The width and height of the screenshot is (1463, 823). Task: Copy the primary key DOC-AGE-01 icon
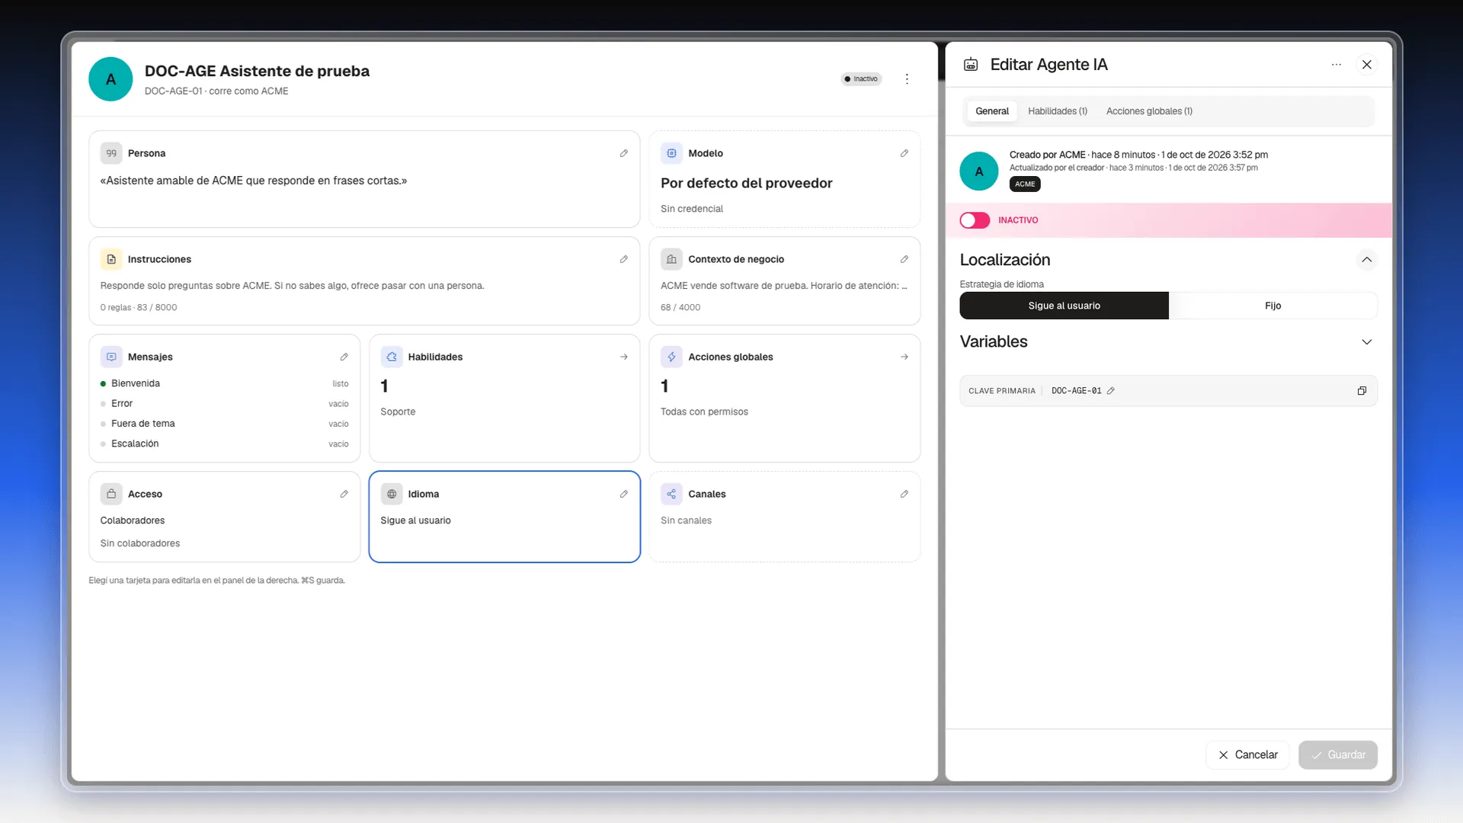point(1362,391)
